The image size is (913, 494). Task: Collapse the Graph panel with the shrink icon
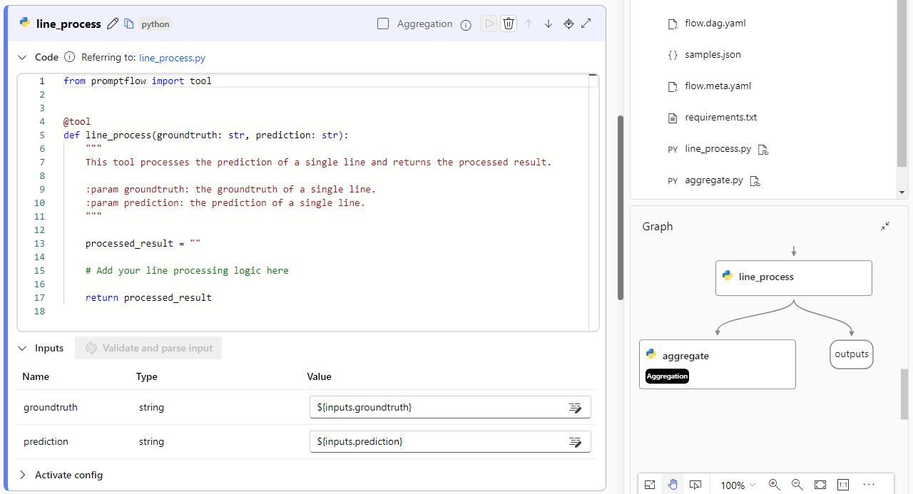tap(885, 226)
